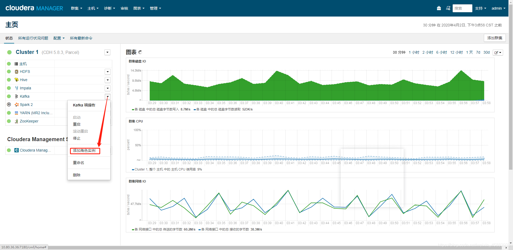Open the 管理 top menu
Screen dimensions: 513x250
click(156, 8)
